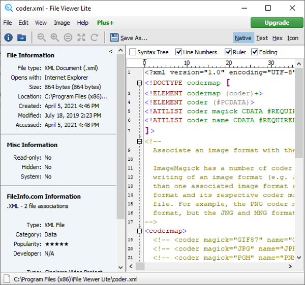Click the Plus+ menu link
The image size is (305, 285).
click(x=105, y=23)
